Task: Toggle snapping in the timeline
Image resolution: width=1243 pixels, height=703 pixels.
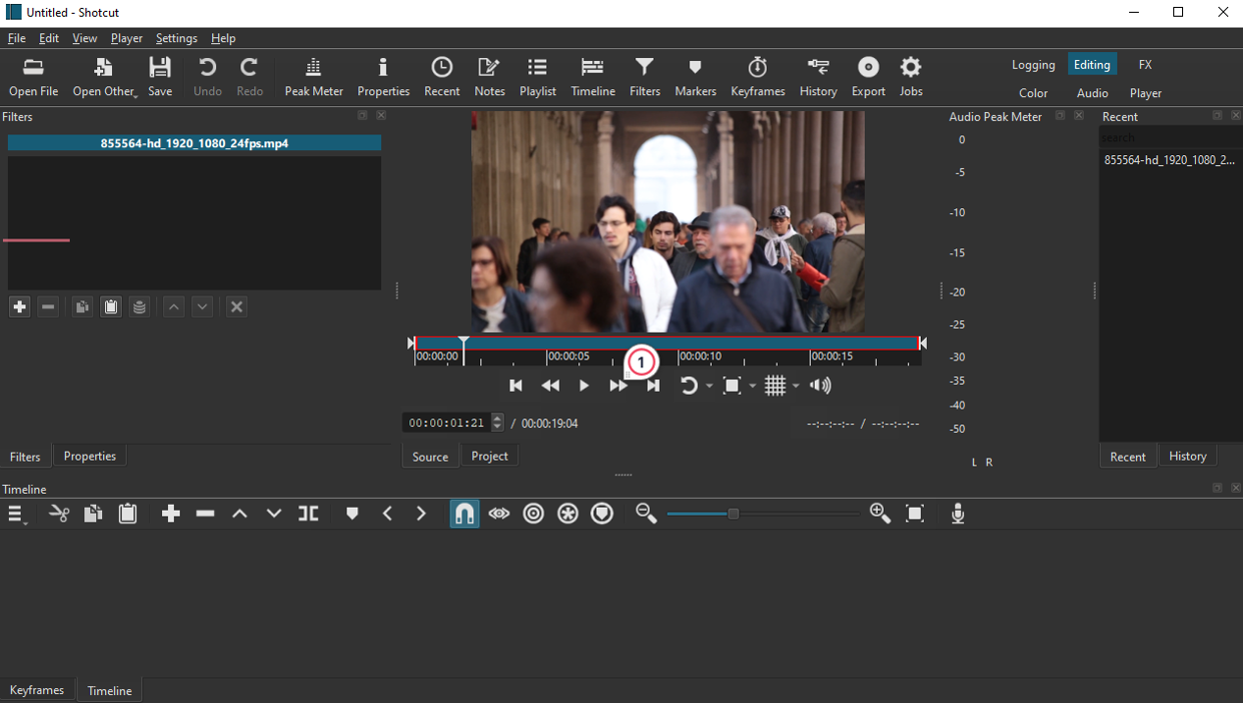Action: (463, 513)
